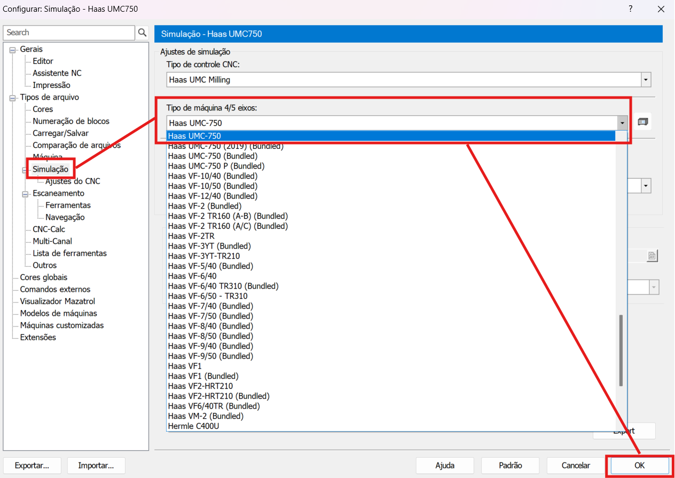Select Carregar/Salvar tree item
The height and width of the screenshot is (478, 675).
coord(60,133)
